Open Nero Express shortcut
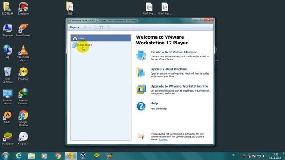The image size is (285, 160). click(x=23, y=30)
